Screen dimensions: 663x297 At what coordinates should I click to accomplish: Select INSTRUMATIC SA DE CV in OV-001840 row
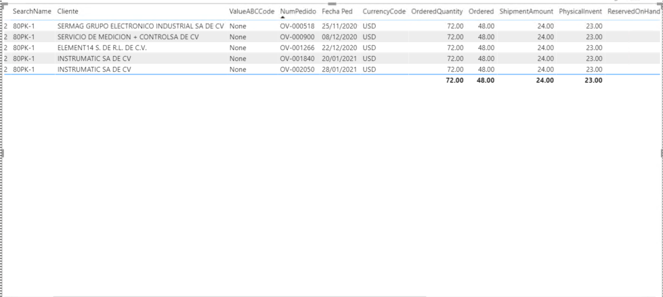tap(94, 59)
